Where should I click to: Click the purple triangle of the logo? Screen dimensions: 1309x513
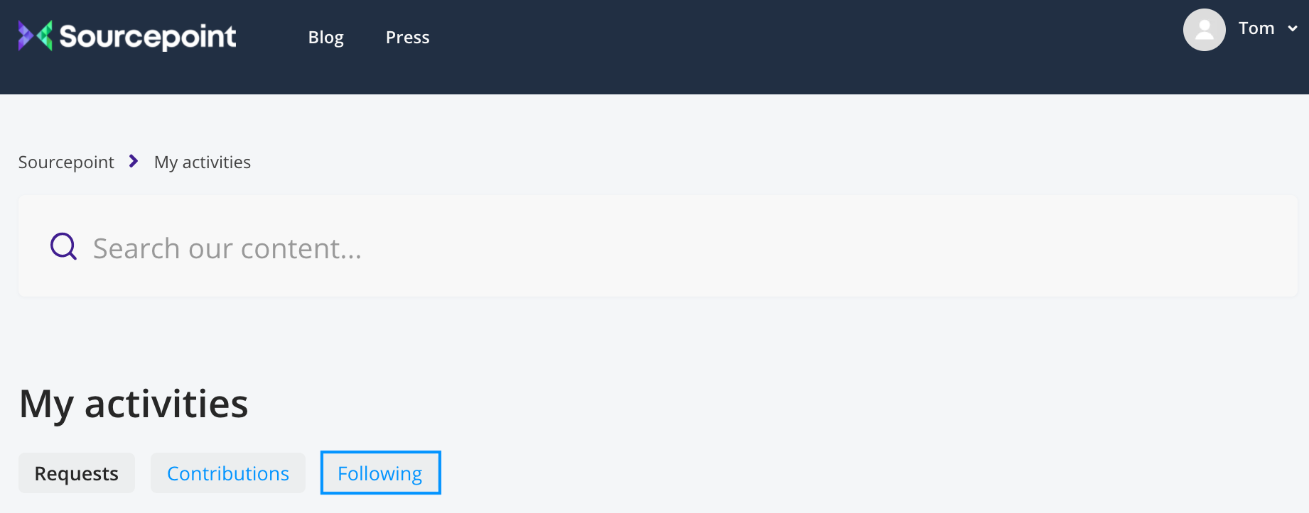click(x=25, y=35)
